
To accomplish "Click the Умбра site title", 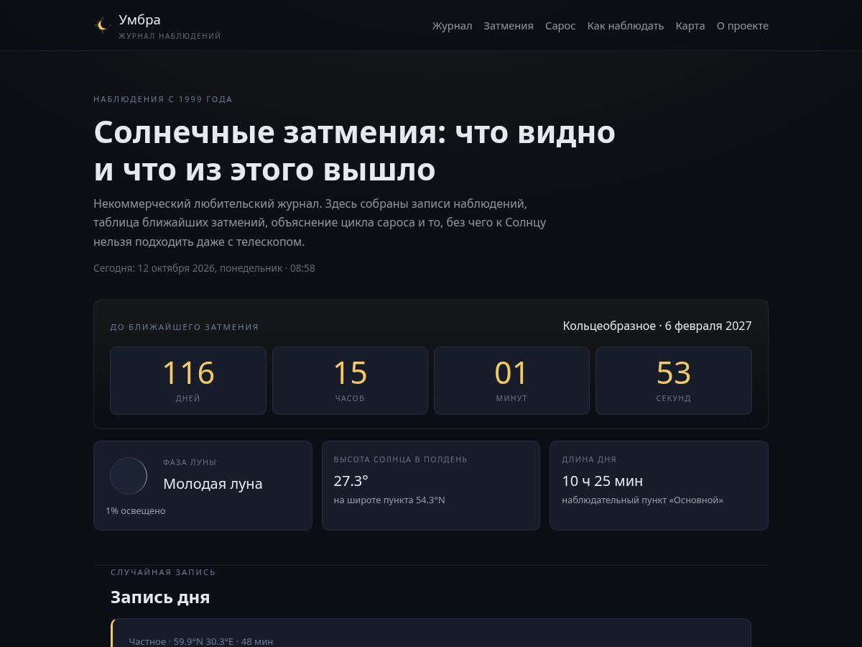I will [140, 19].
